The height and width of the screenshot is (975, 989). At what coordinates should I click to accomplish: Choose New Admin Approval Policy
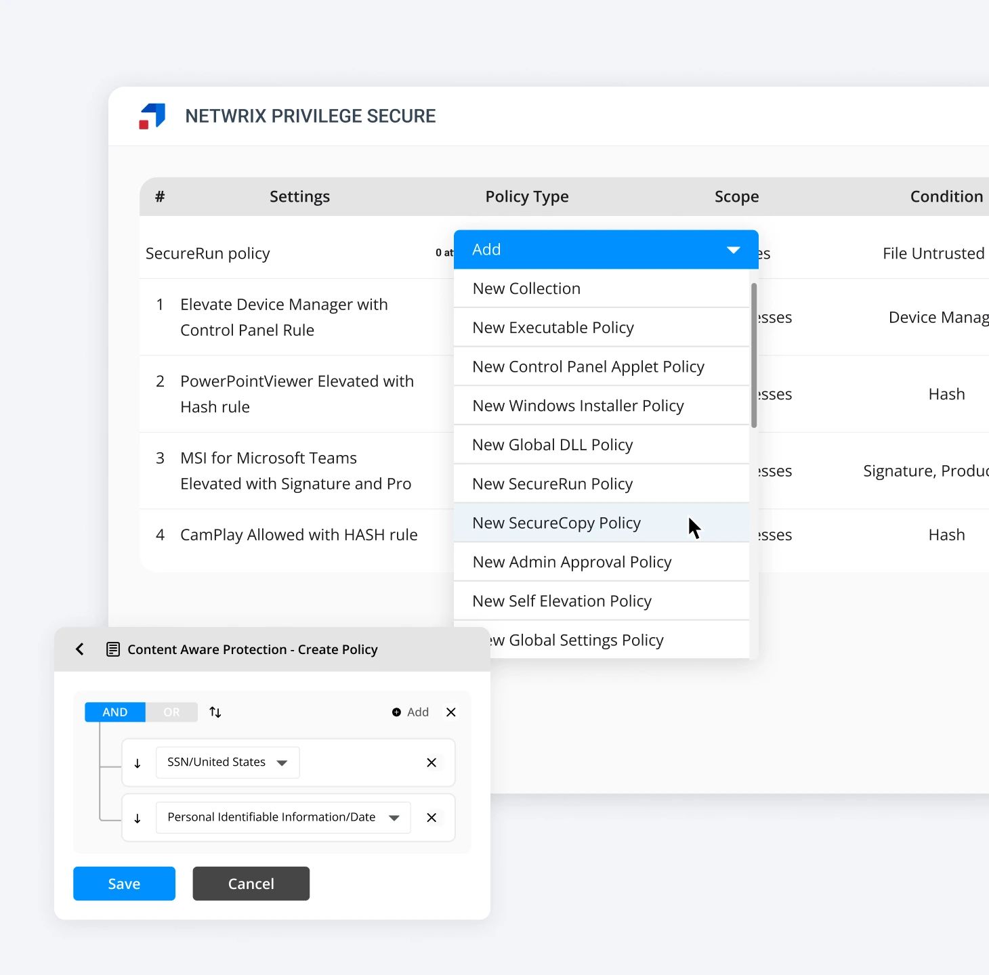tap(602, 562)
